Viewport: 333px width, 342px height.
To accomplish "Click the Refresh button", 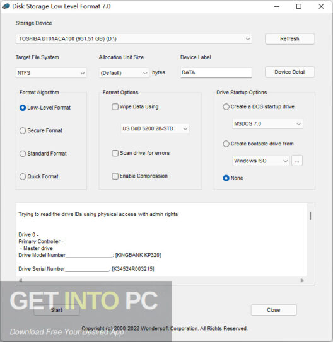I will 289,39.
